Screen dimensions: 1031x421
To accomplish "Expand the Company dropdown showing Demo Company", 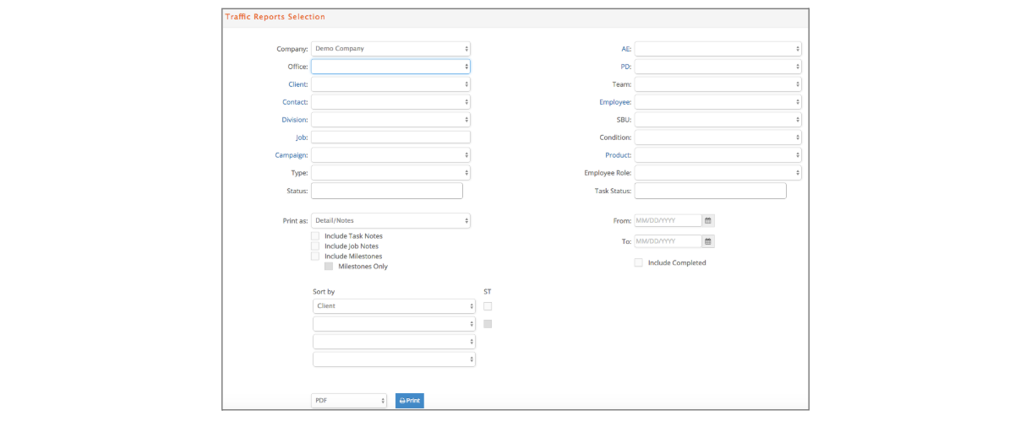I will click(390, 49).
